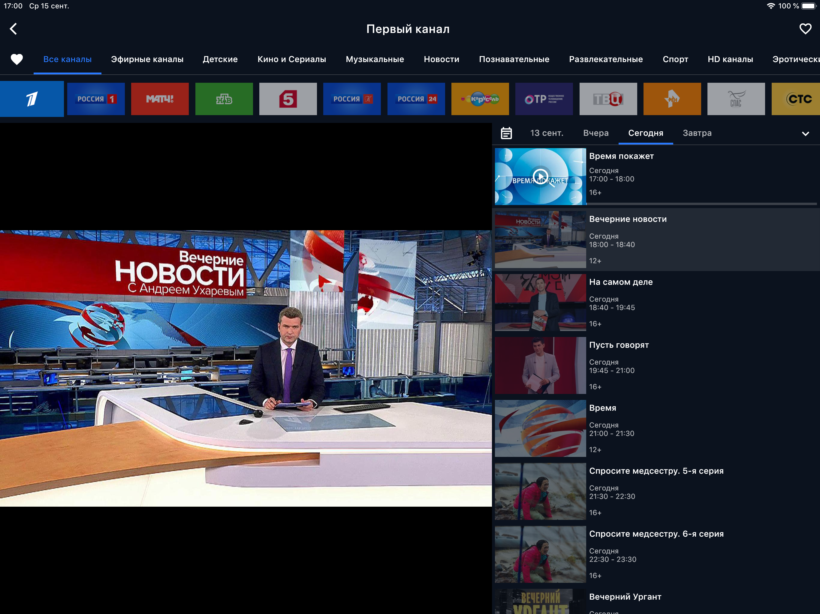The height and width of the screenshot is (614, 820).
Task: Select the Кино и Сериалы category tab
Action: (x=292, y=59)
